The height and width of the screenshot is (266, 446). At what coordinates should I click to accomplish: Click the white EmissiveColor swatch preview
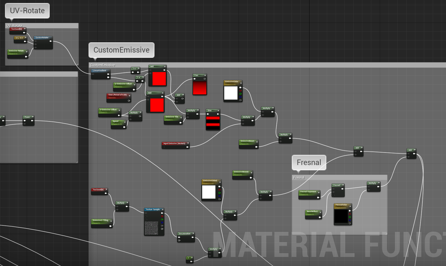point(231,93)
